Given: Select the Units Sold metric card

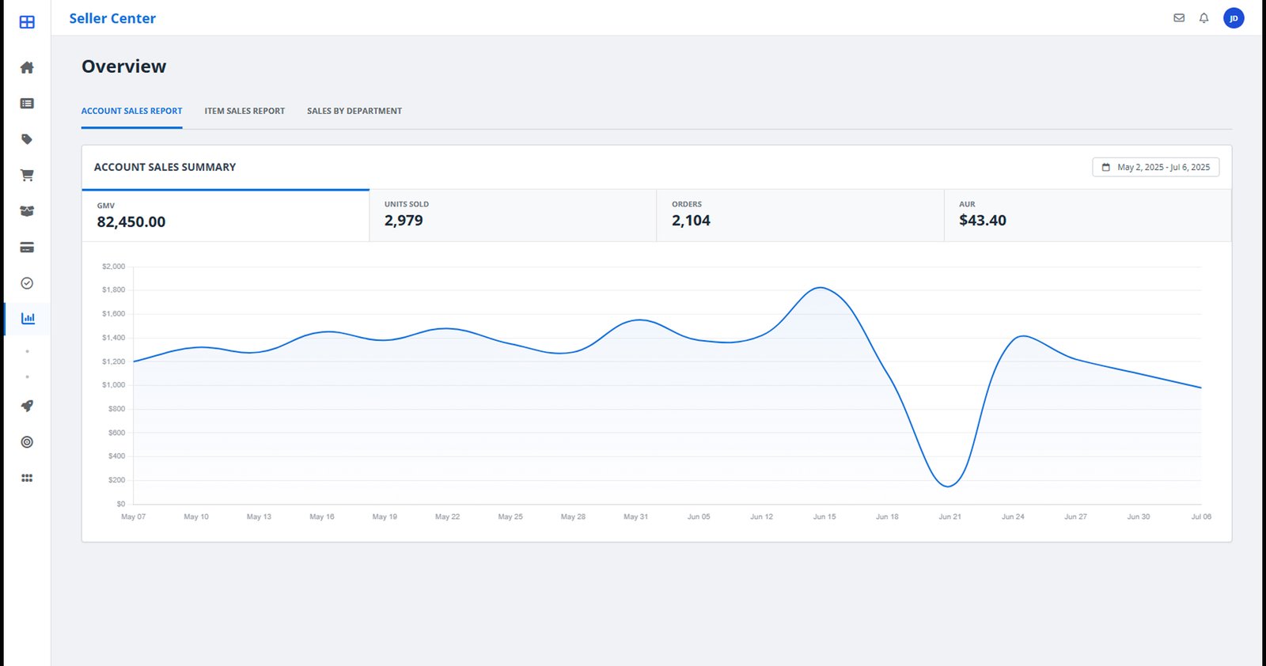Looking at the screenshot, I should [512, 215].
